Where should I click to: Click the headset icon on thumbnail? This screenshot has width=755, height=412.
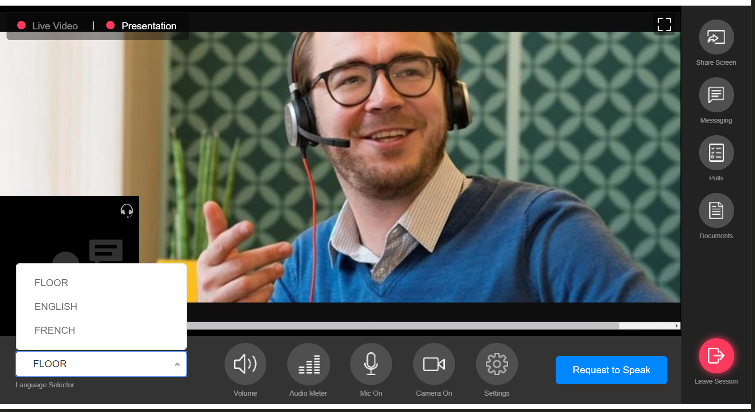coord(127,211)
